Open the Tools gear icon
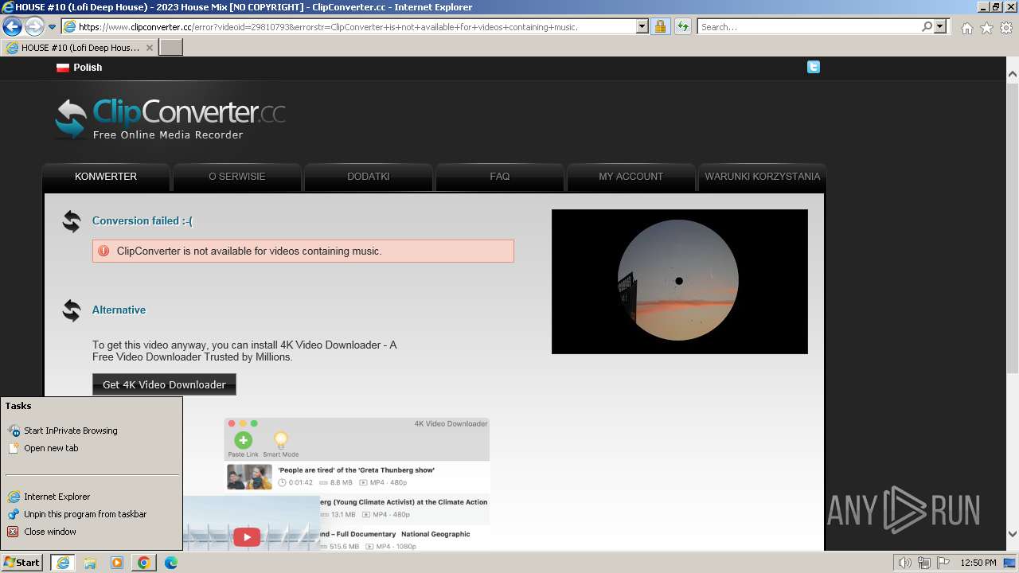This screenshot has width=1019, height=573. click(1006, 28)
